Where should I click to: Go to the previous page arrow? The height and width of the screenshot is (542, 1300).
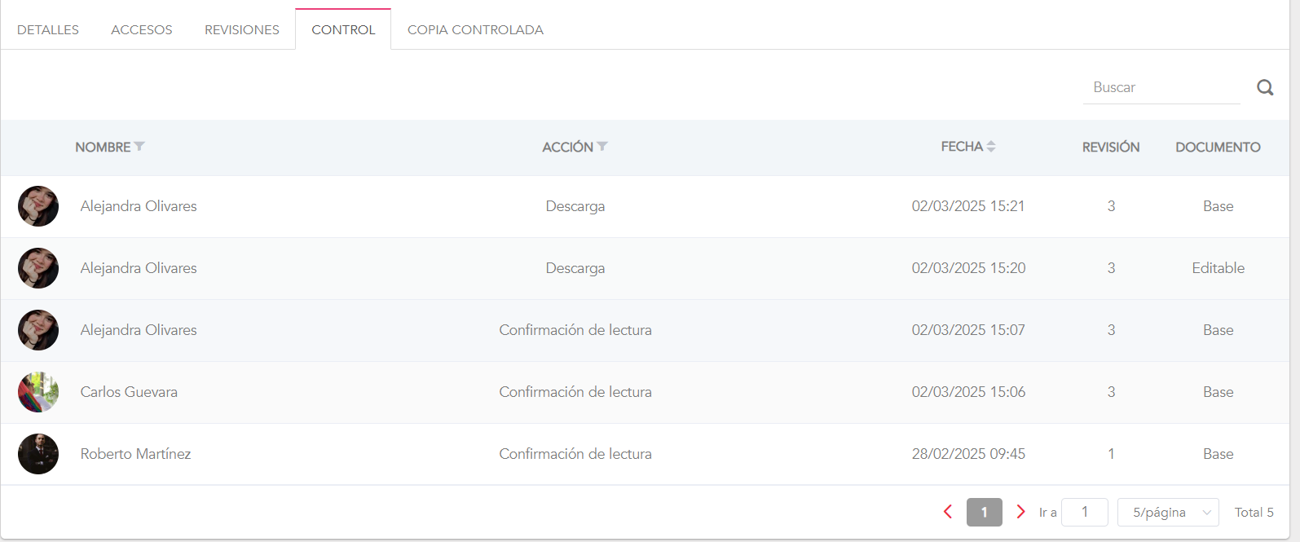[x=948, y=512]
